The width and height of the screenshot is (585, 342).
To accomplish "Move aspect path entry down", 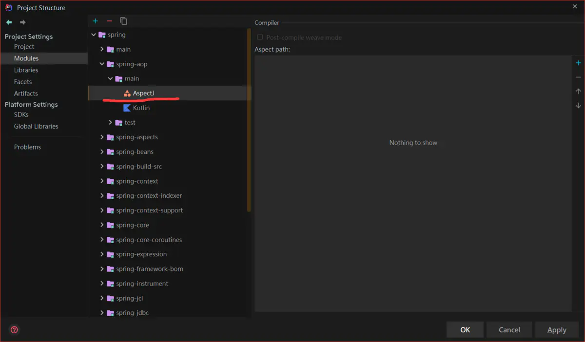I will pyautogui.click(x=578, y=105).
